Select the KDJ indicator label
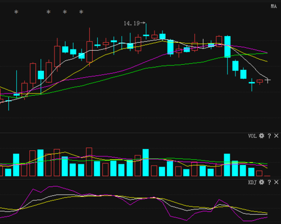The width and height of the screenshot is (281, 224). click(x=252, y=182)
